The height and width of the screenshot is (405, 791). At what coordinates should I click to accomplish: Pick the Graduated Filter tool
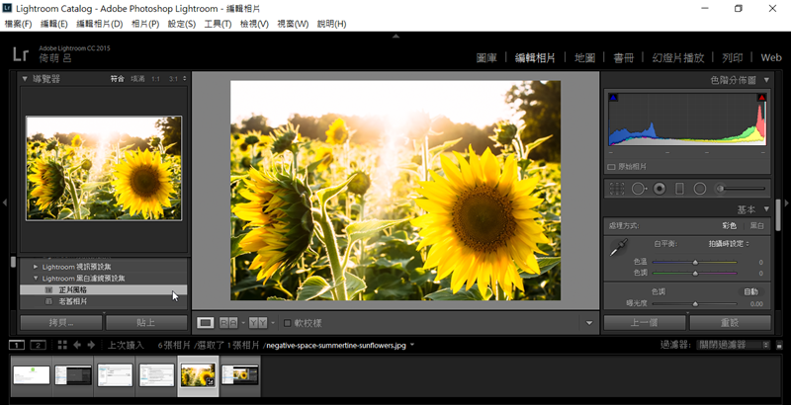coord(679,188)
